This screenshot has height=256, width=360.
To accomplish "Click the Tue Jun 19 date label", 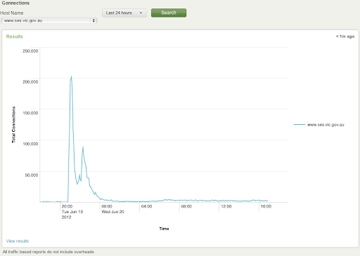I will pyautogui.click(x=72, y=212).
